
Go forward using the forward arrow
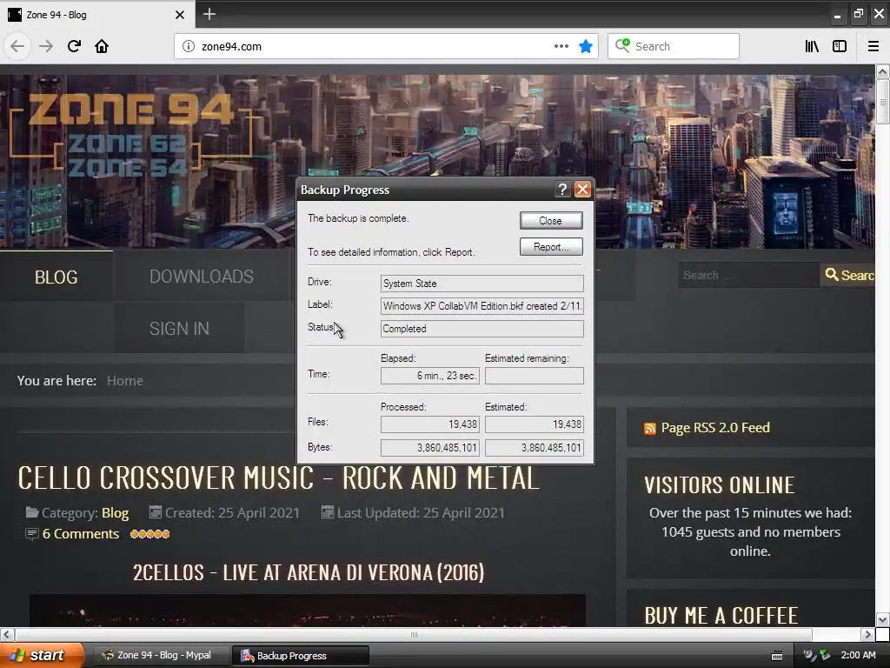point(45,46)
